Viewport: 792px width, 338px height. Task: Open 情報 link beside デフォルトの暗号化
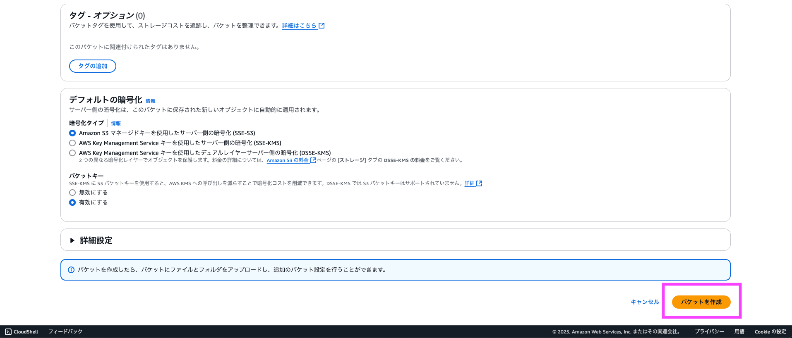[x=151, y=101]
